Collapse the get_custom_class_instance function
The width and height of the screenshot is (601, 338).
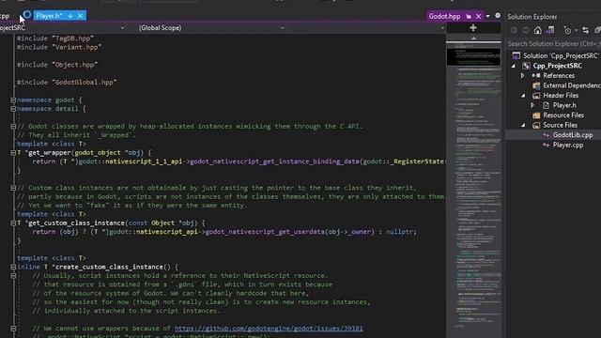(x=13, y=223)
